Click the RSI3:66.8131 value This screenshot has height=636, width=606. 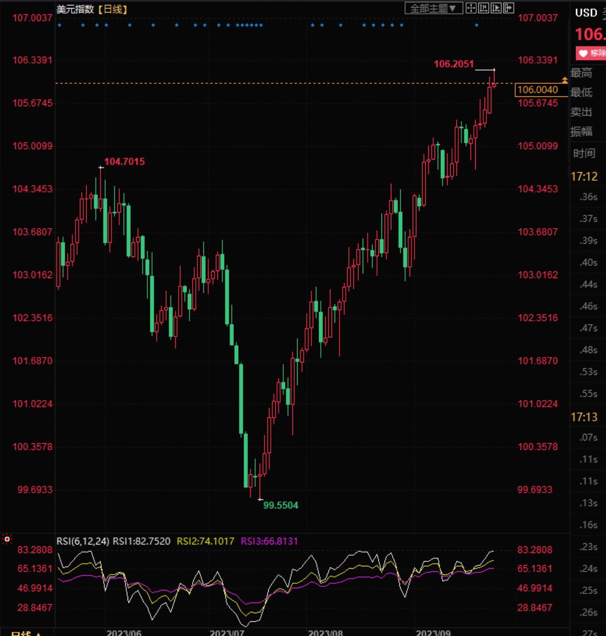269,541
